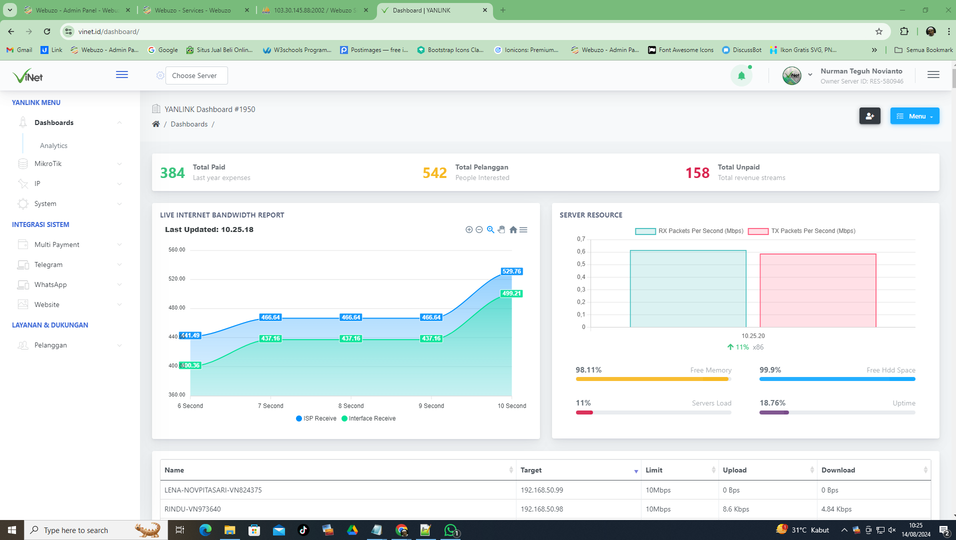Select the chart panning hand tool
The height and width of the screenshot is (540, 956).
[501, 229]
